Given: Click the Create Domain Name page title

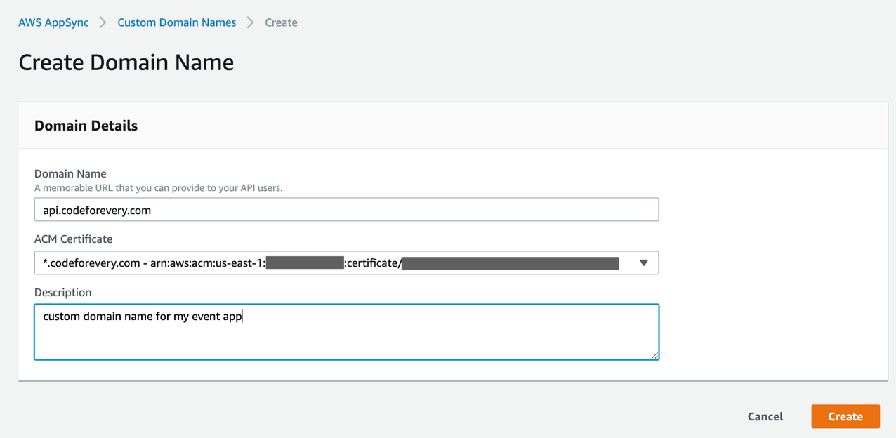Looking at the screenshot, I should 126,62.
